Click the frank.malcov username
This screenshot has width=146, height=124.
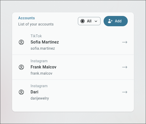(x=41, y=73)
